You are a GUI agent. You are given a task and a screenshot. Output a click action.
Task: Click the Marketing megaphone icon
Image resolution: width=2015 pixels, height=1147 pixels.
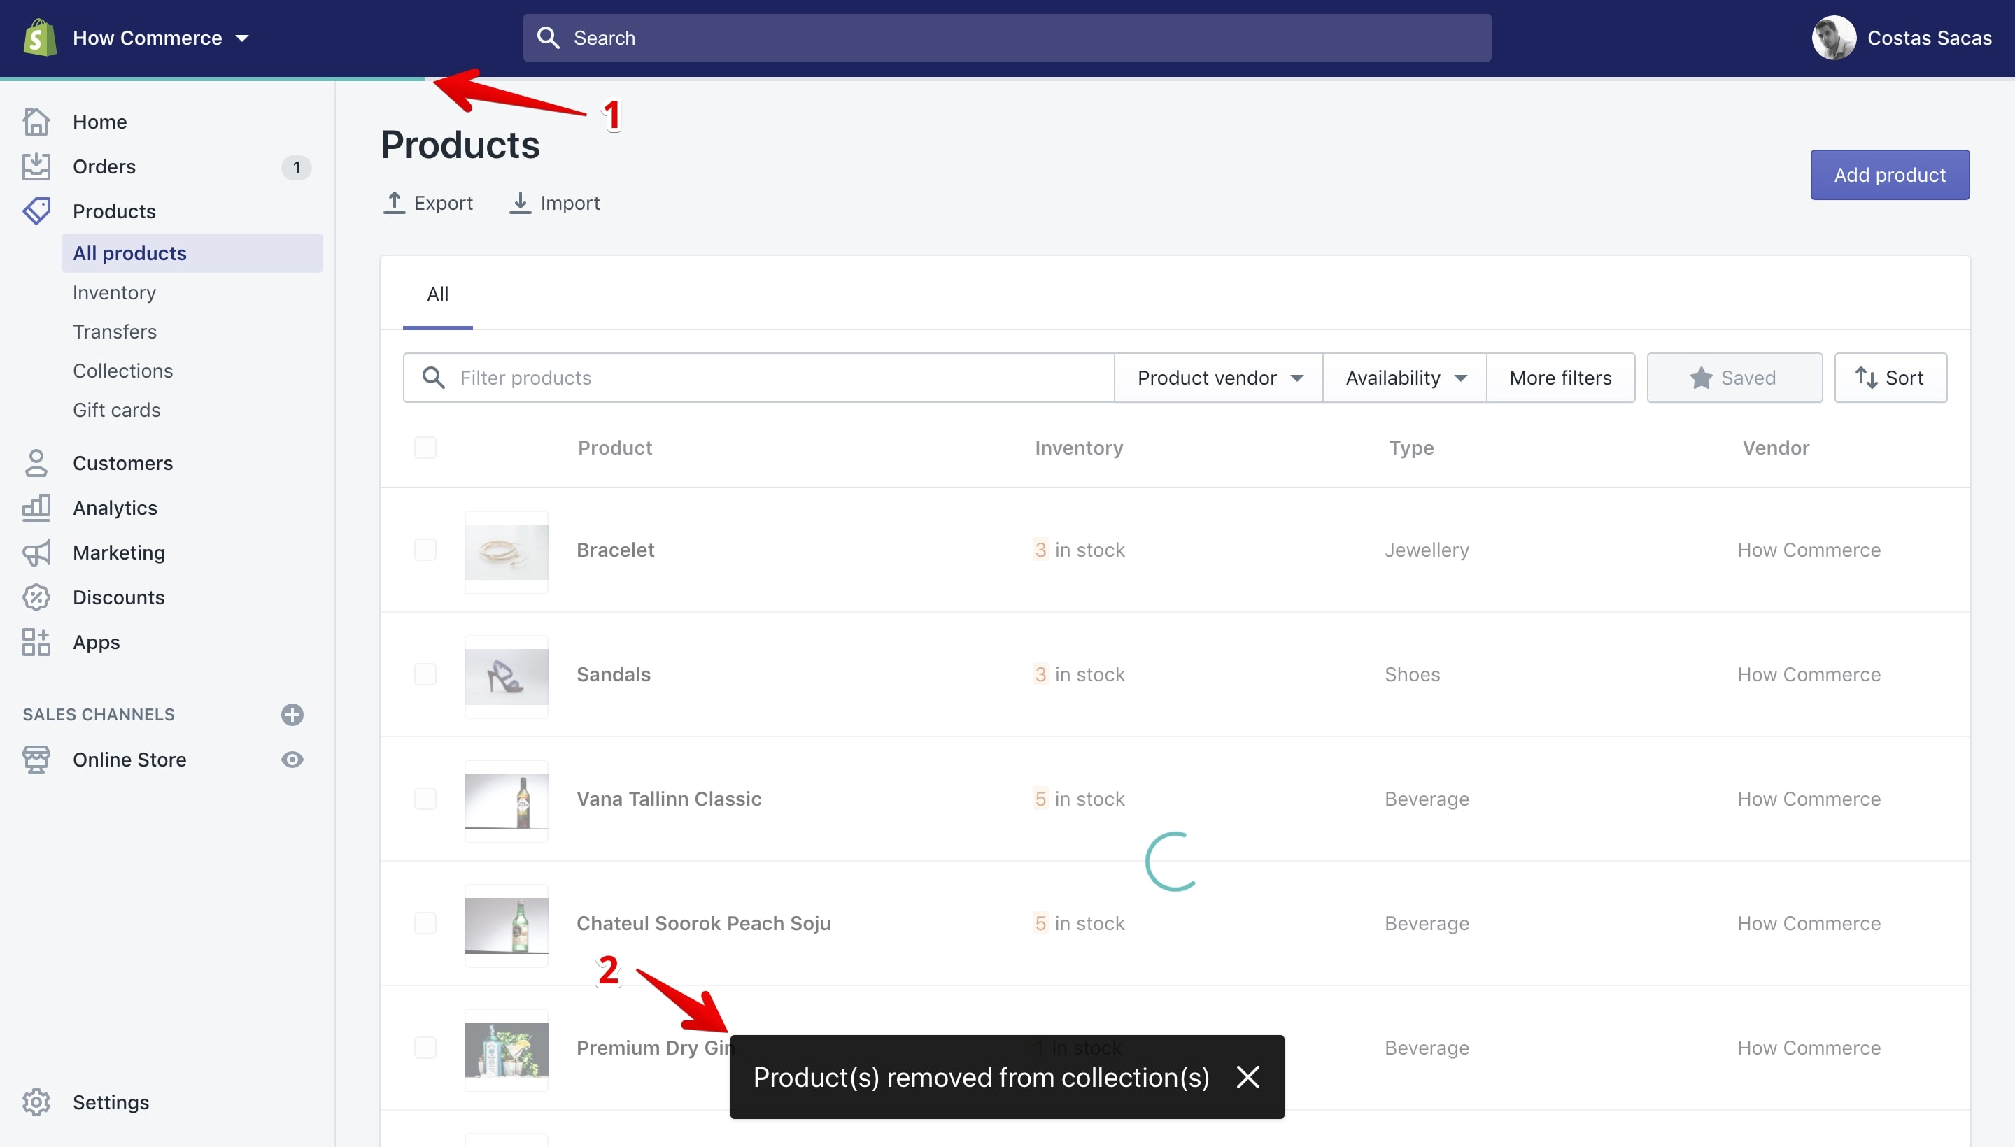[36, 553]
